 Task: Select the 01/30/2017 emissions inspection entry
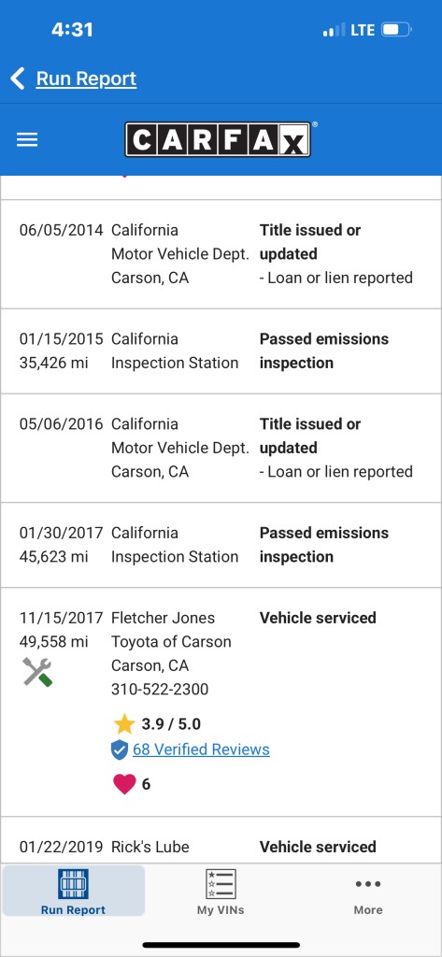click(x=221, y=545)
